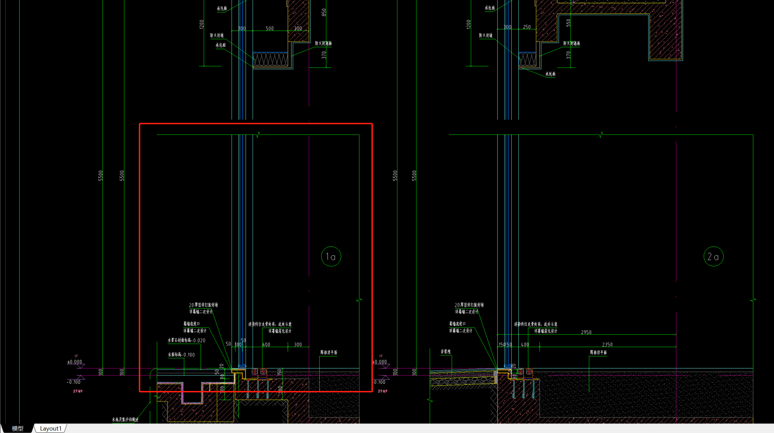Select 降板详平面 label in detail 2a
The width and height of the screenshot is (774, 433).
tap(598, 353)
